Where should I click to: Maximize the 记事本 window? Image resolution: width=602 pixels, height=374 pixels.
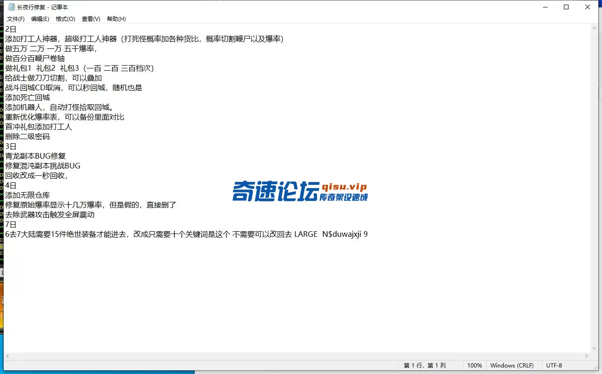(x=566, y=7)
